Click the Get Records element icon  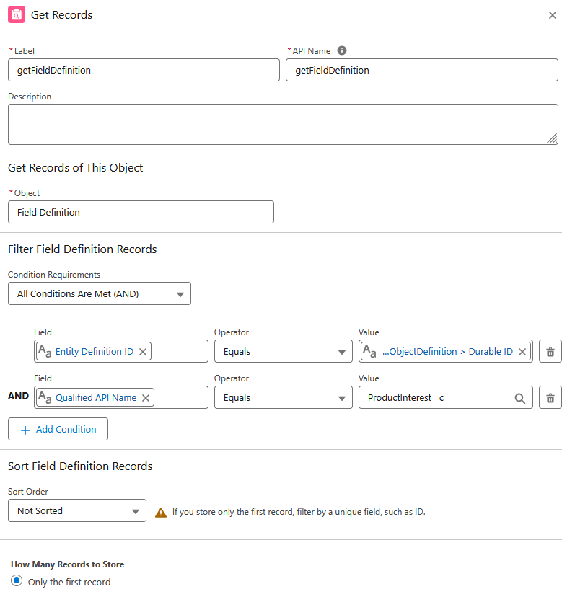pyautogui.click(x=17, y=14)
